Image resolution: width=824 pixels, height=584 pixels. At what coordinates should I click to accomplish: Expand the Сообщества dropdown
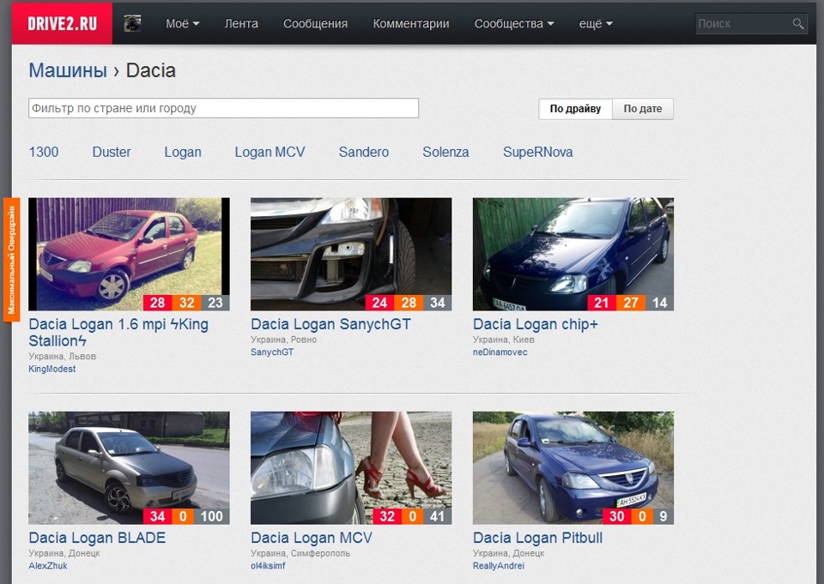(x=514, y=24)
